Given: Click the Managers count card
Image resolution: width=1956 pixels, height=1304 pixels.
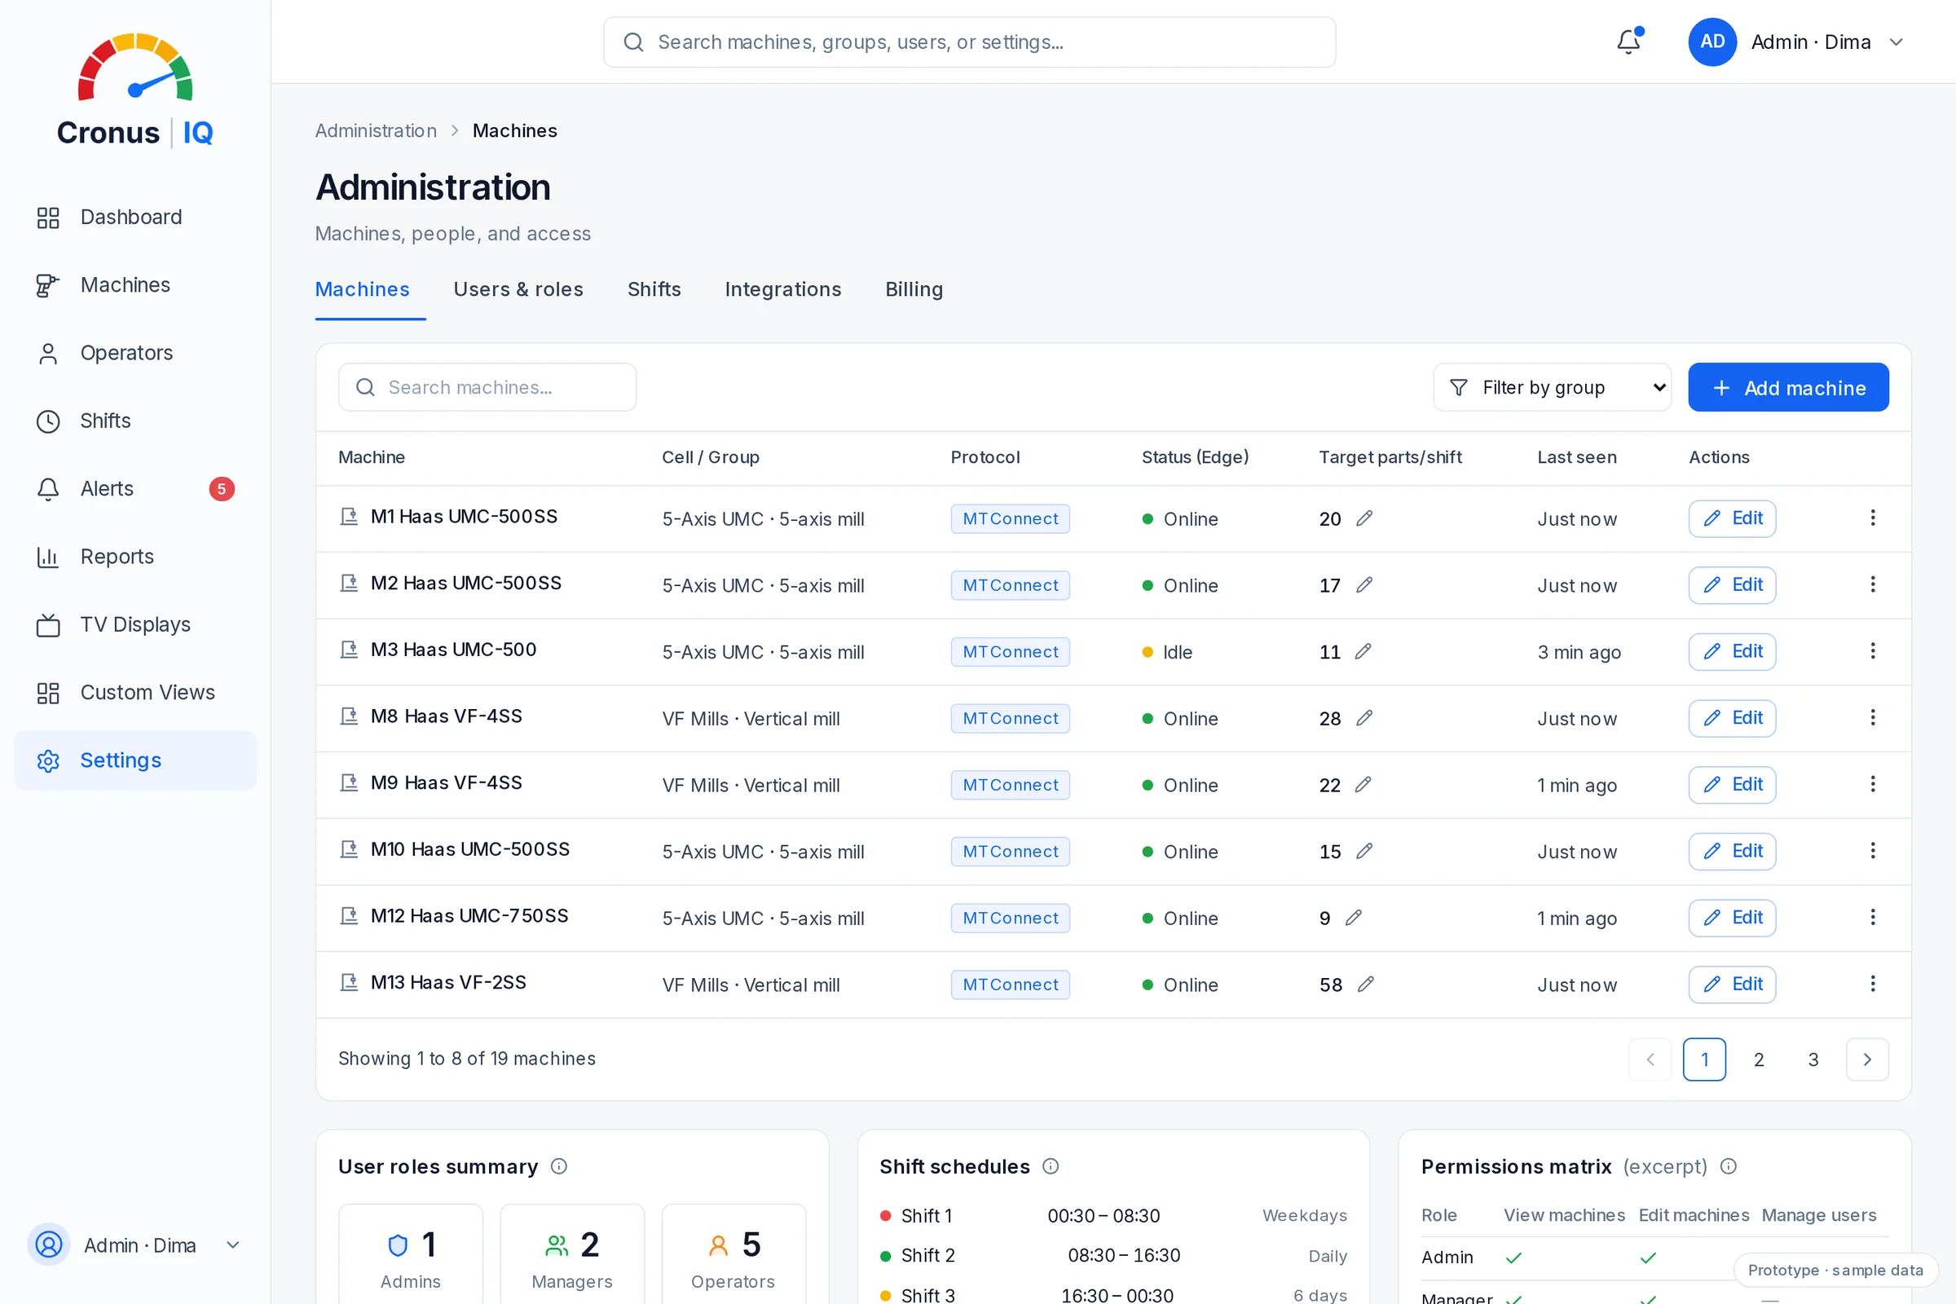Looking at the screenshot, I should (572, 1254).
